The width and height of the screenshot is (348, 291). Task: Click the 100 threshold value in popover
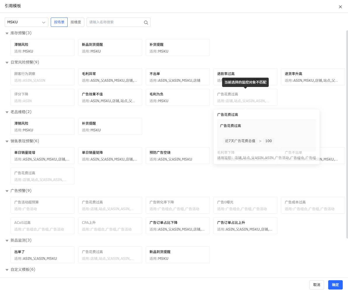coord(268,141)
